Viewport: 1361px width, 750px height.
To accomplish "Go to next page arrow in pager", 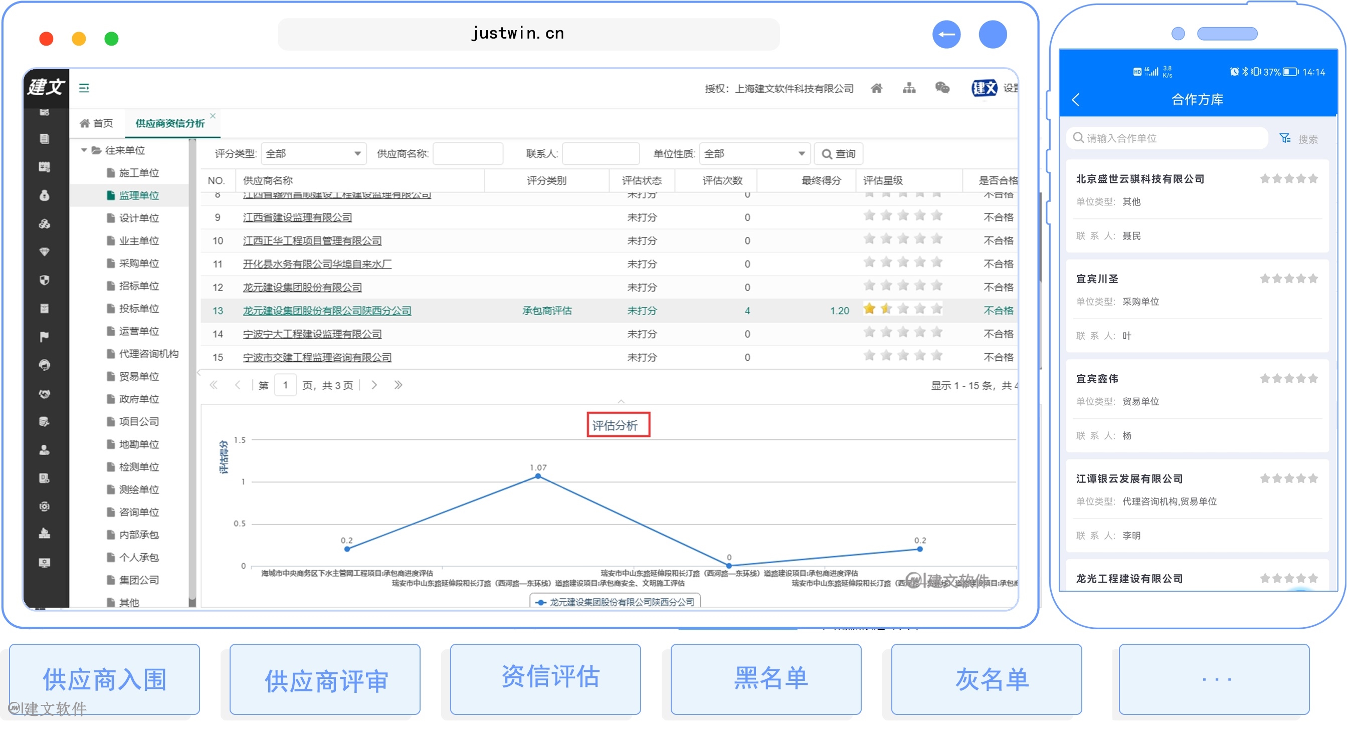I will [x=374, y=385].
